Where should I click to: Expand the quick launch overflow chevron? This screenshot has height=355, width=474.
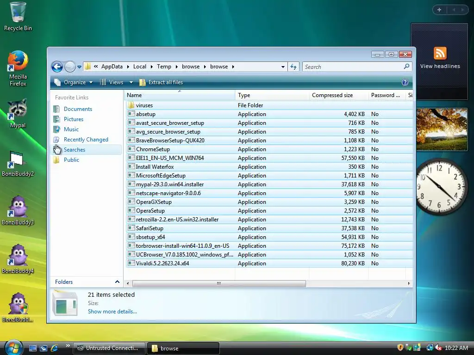(x=68, y=345)
